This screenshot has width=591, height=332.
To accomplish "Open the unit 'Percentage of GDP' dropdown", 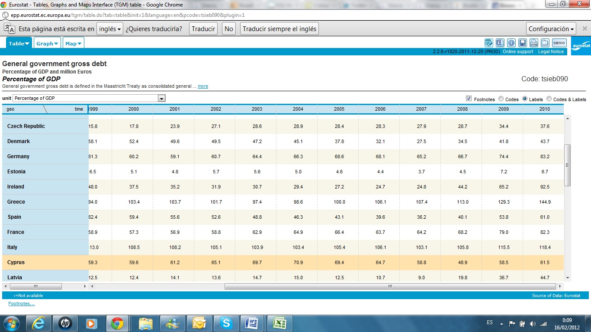I will pyautogui.click(x=89, y=98).
